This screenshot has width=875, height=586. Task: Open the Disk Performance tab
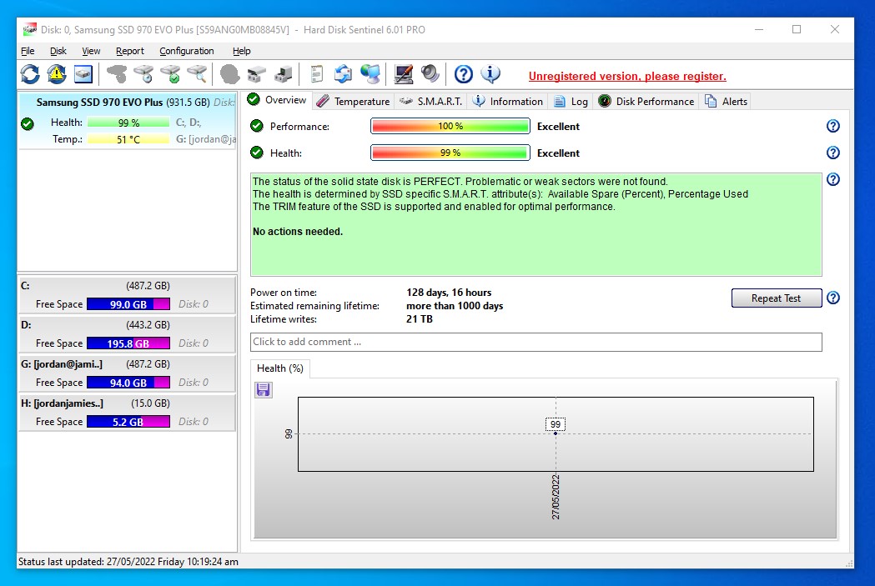pyautogui.click(x=646, y=102)
